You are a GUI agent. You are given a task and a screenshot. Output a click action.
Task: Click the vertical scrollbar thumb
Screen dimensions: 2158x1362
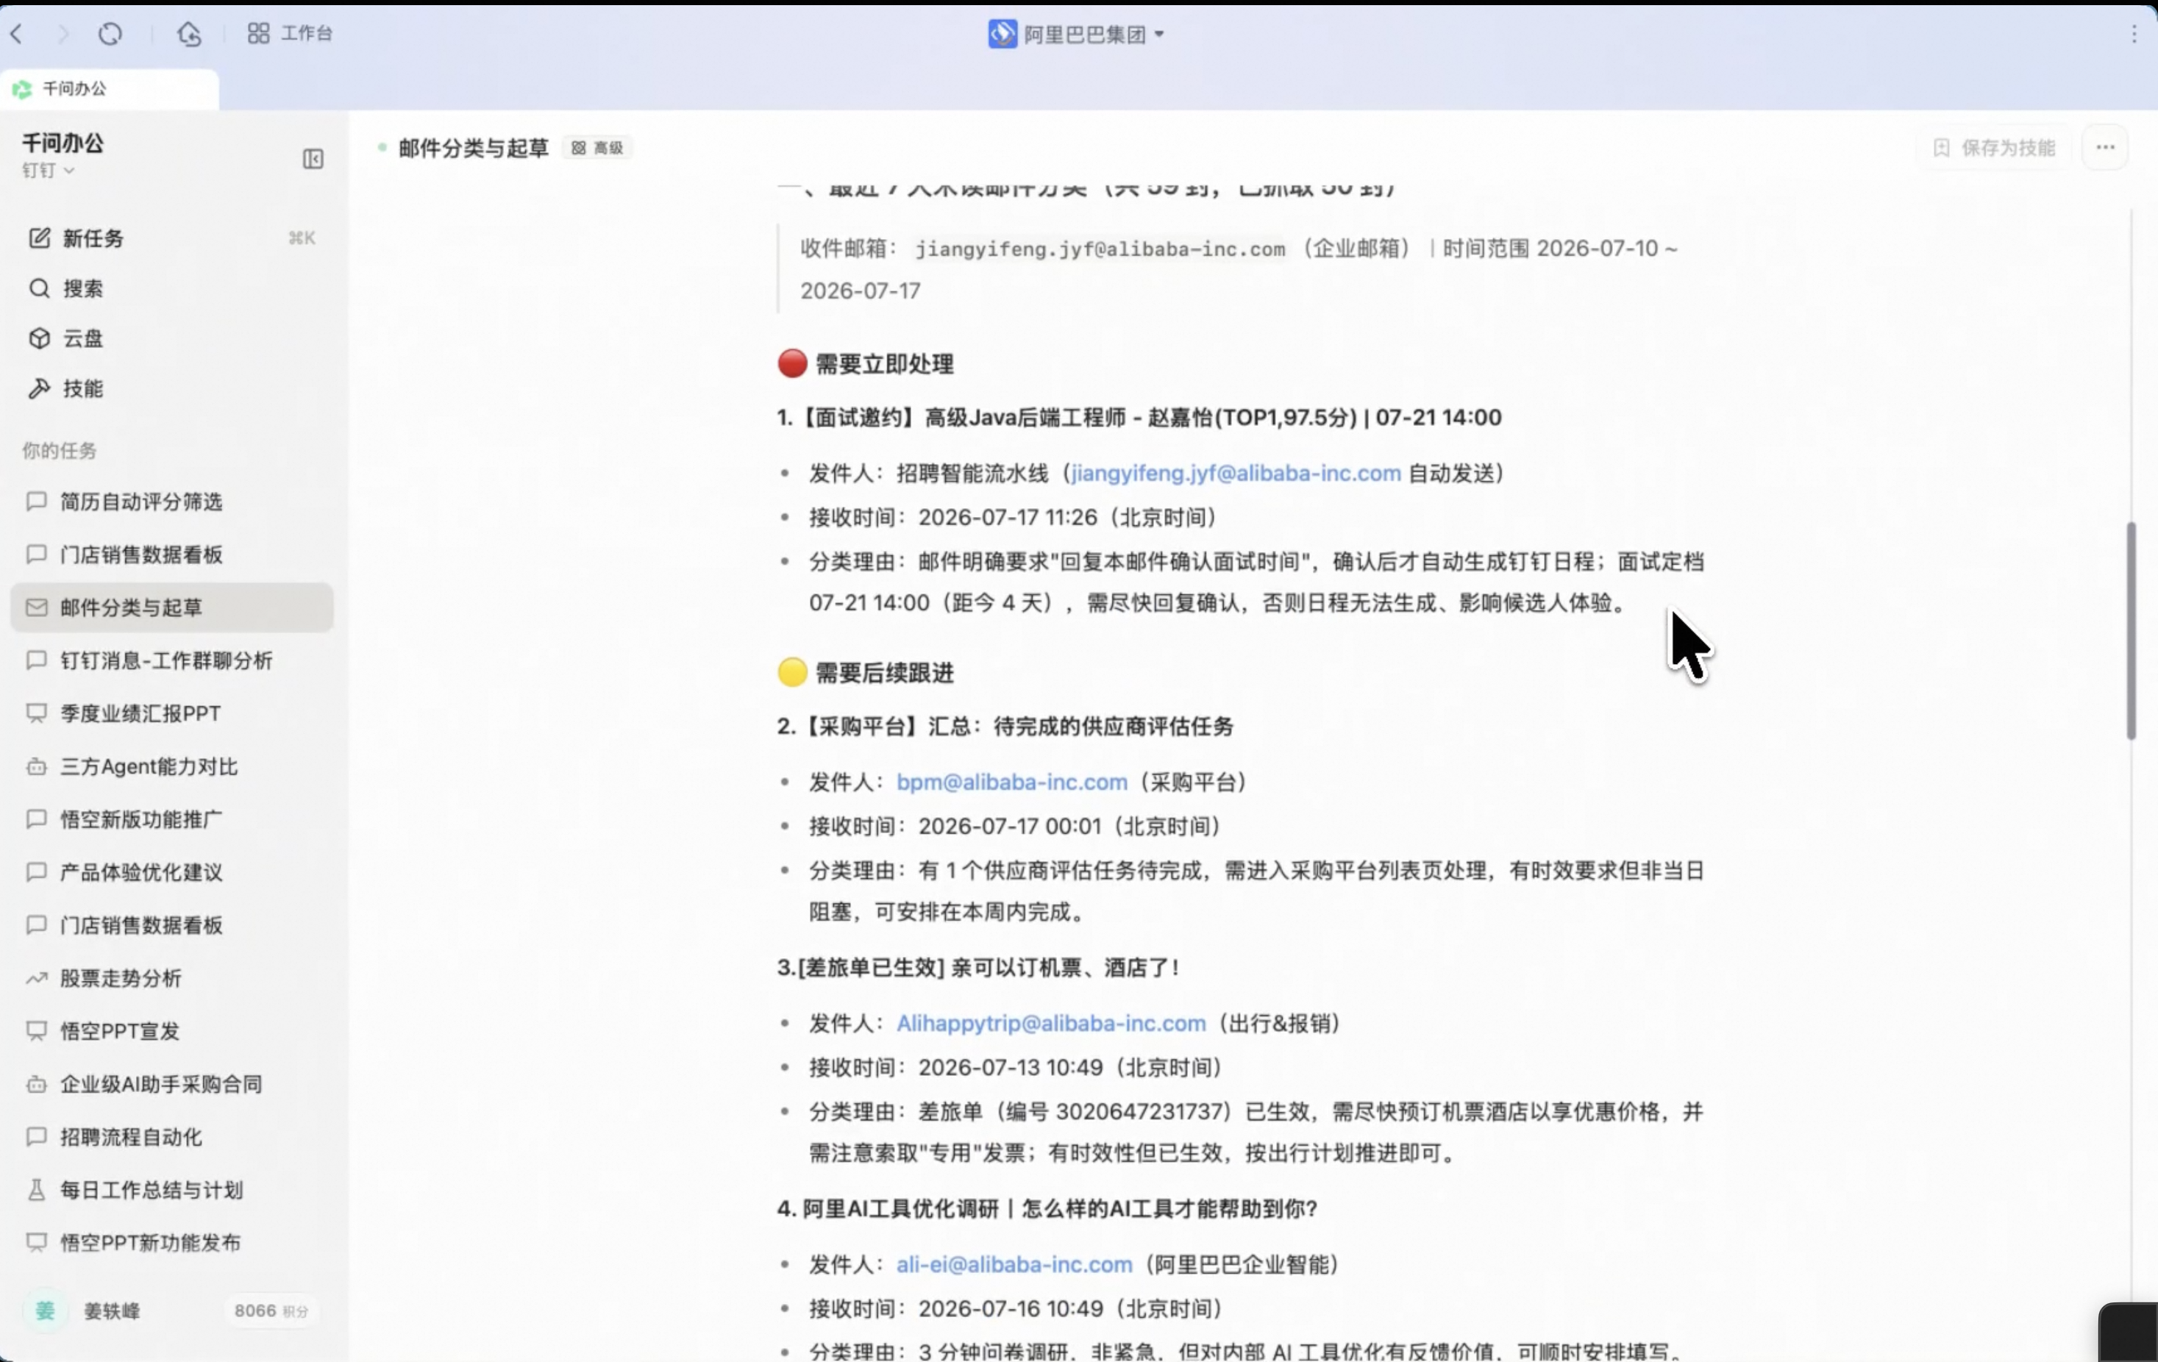pyautogui.click(x=2130, y=631)
